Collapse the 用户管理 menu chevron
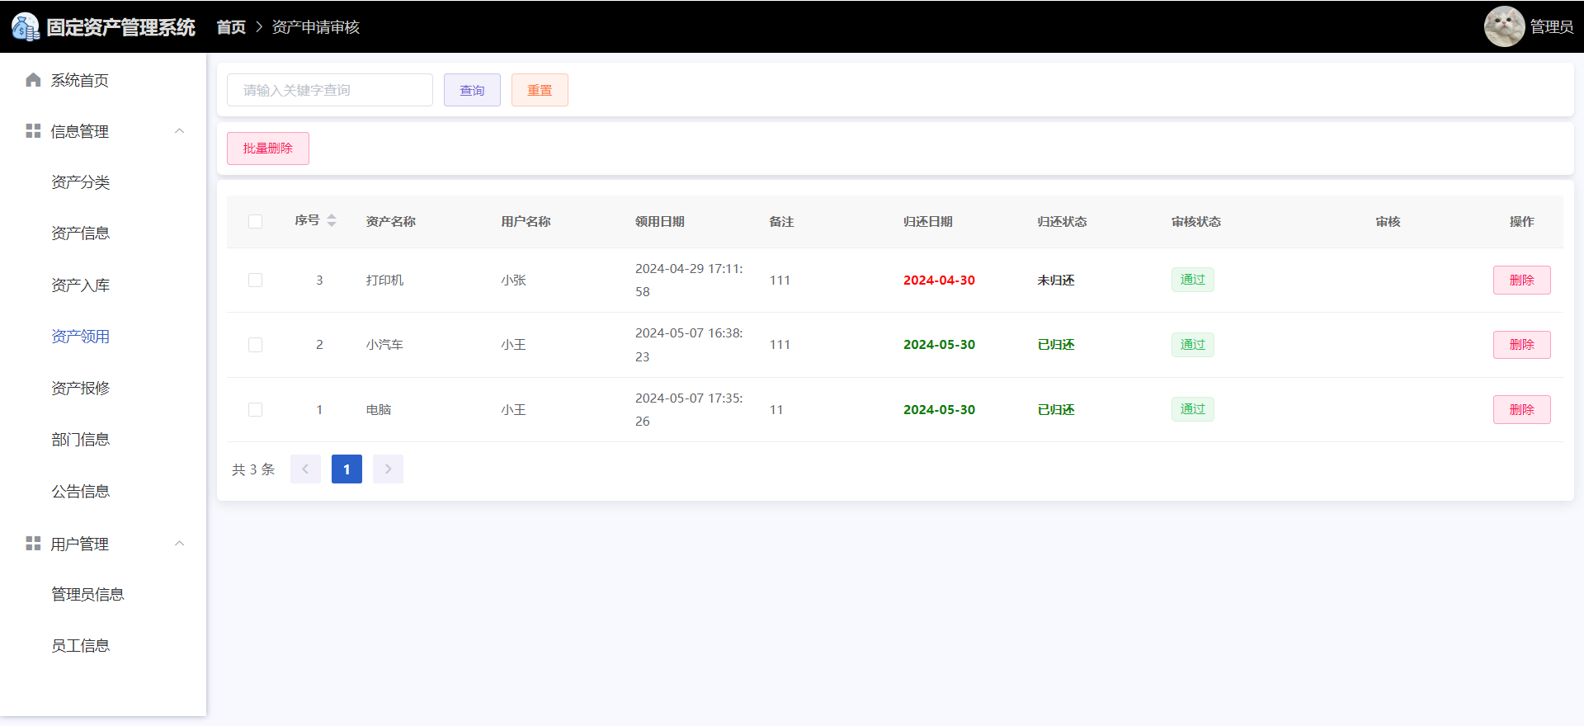The image size is (1584, 726). (179, 544)
